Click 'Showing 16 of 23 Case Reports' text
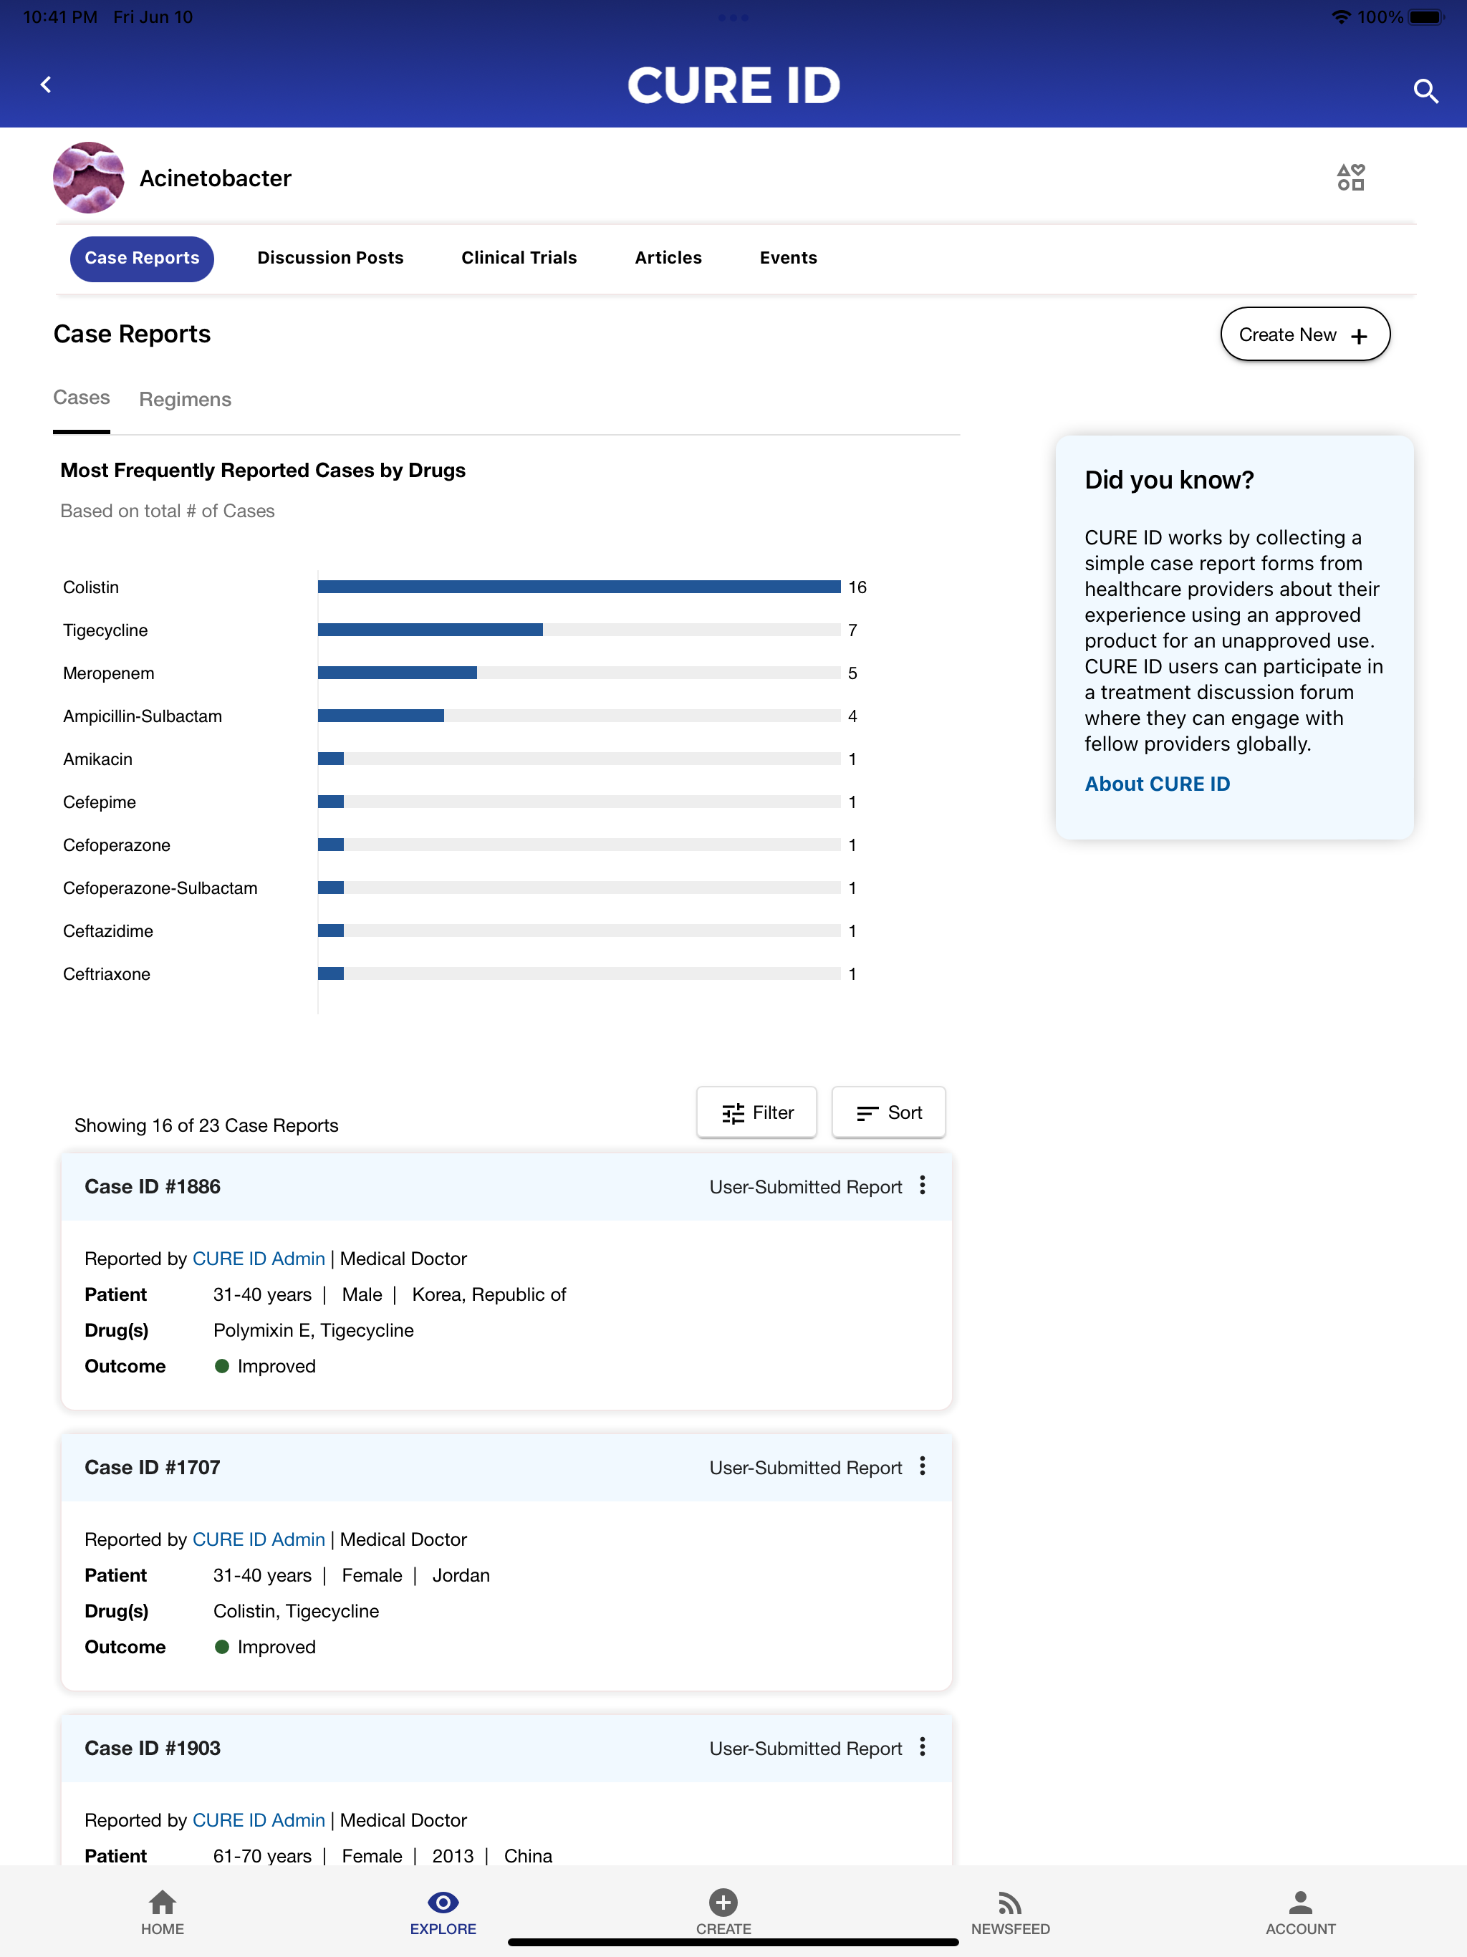Image resolution: width=1467 pixels, height=1957 pixels. [206, 1125]
